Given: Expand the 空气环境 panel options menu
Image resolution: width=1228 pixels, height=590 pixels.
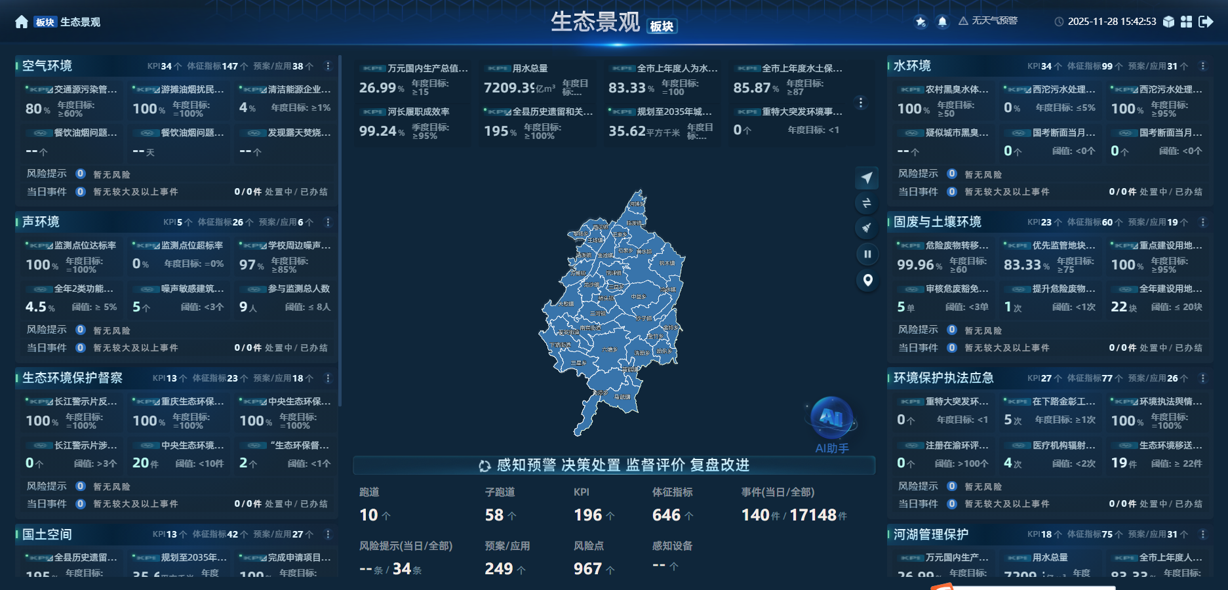Looking at the screenshot, I should (328, 65).
